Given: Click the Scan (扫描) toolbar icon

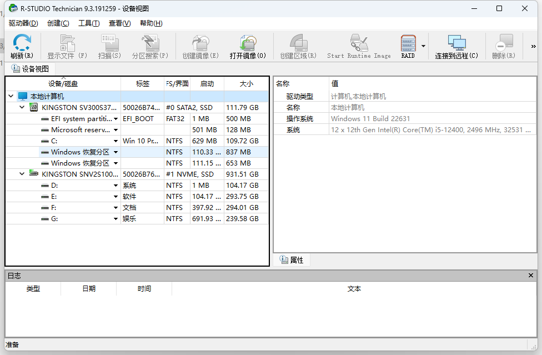Looking at the screenshot, I should tap(109, 43).
